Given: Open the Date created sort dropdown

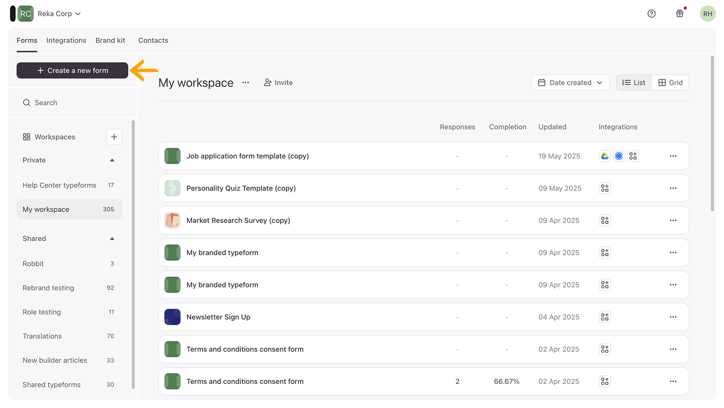Looking at the screenshot, I should 570,83.
